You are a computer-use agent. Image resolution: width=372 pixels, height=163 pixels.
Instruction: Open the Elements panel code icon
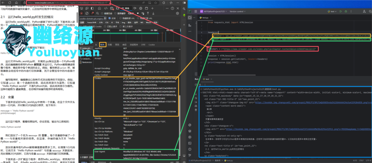coord(106,8)
